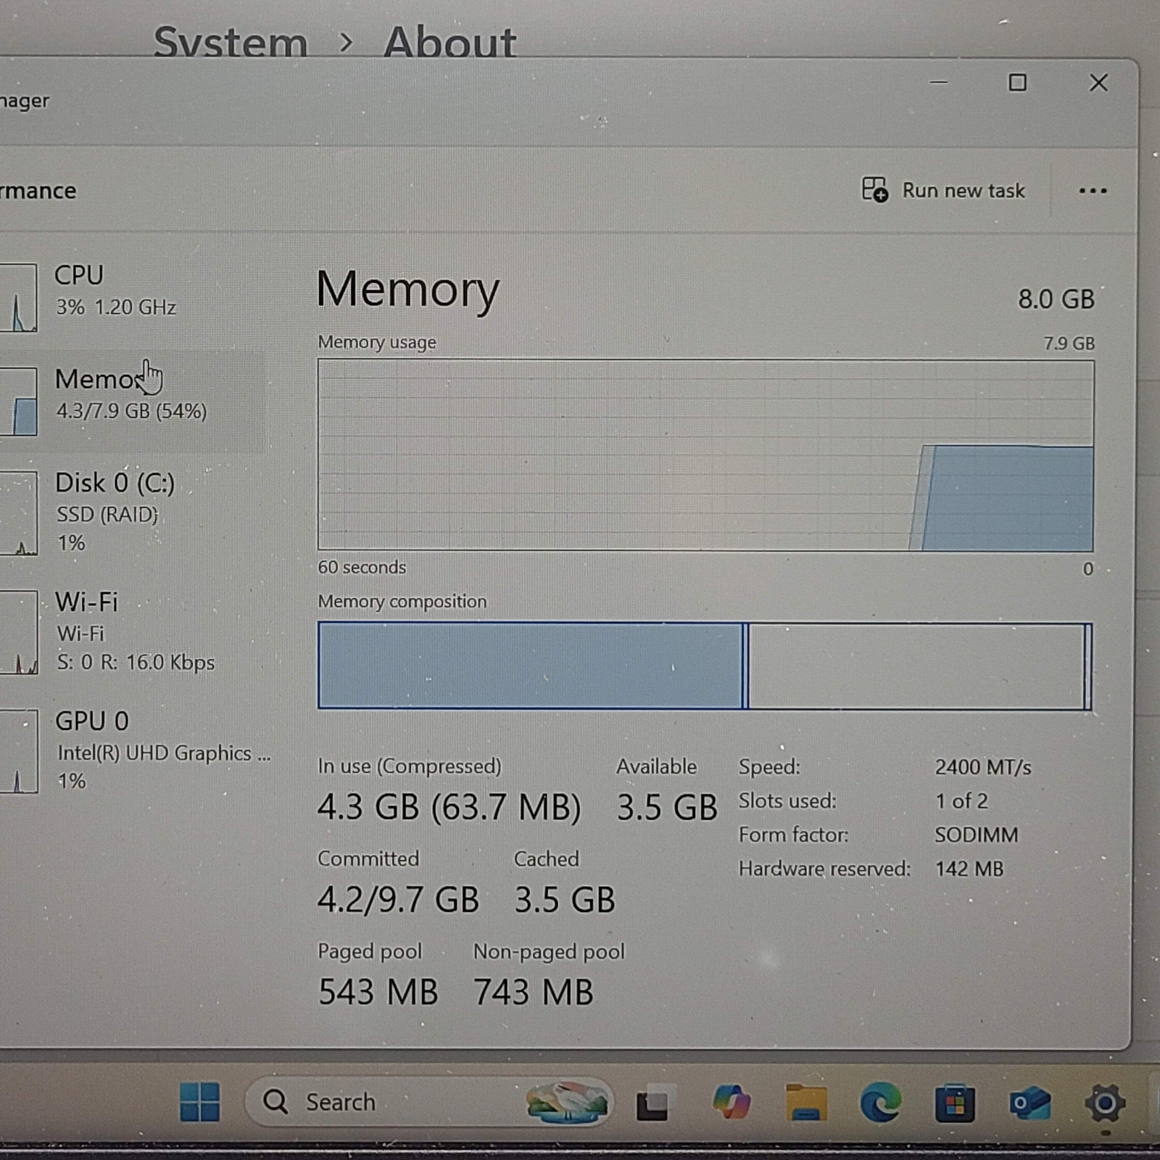This screenshot has height=1160, width=1160.
Task: Click the Memory composition label
Action: coord(402,602)
